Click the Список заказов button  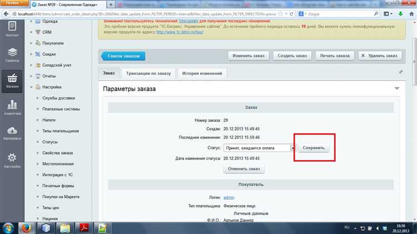click(x=123, y=56)
